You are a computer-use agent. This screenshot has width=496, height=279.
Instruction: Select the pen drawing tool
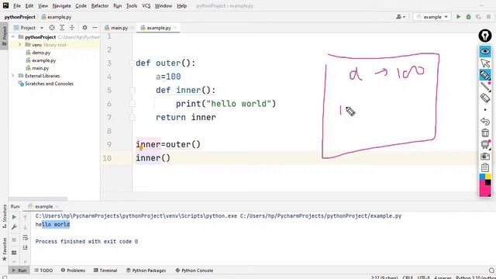point(485,86)
